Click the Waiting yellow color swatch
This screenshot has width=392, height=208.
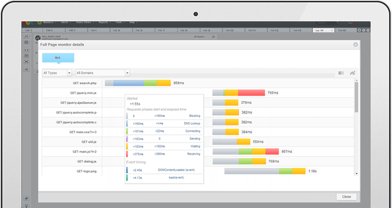click(x=127, y=146)
